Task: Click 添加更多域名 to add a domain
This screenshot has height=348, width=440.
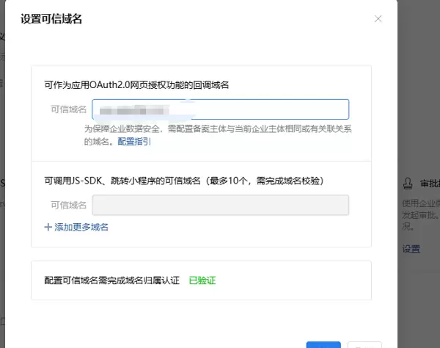Action: [81, 228]
